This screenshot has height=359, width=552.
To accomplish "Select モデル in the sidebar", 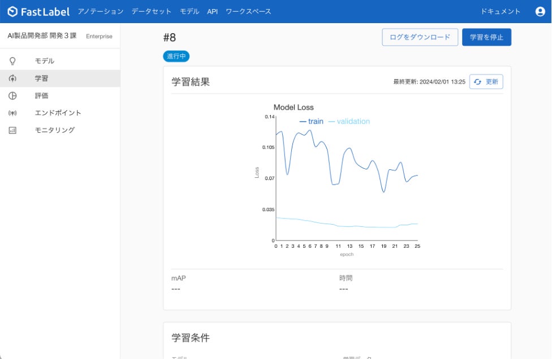I will pyautogui.click(x=60, y=61).
